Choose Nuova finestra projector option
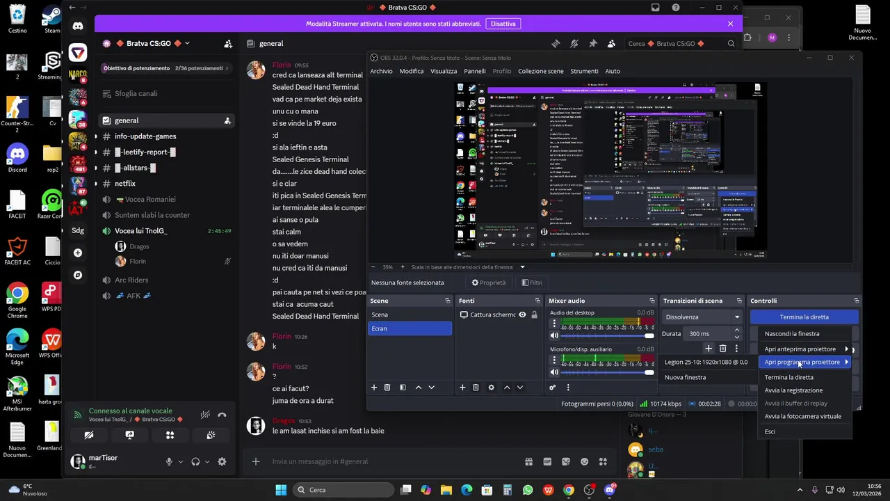 685,377
